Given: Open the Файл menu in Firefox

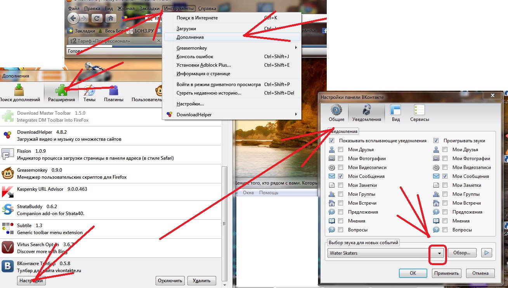Looking at the screenshot, I should click(74, 9).
